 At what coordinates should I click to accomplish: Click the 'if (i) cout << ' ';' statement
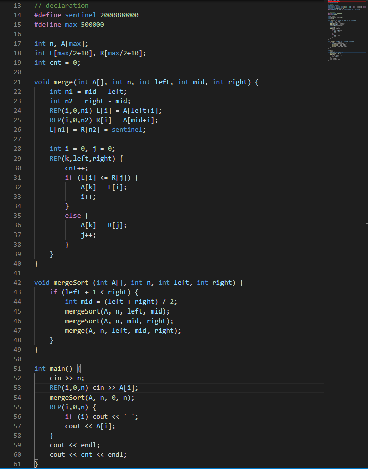(x=102, y=417)
